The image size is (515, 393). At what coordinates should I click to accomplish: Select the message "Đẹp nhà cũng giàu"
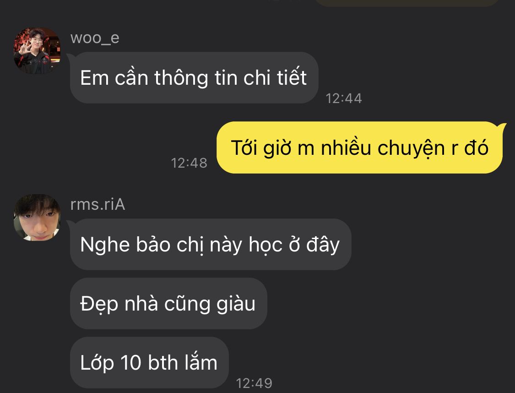click(x=168, y=303)
